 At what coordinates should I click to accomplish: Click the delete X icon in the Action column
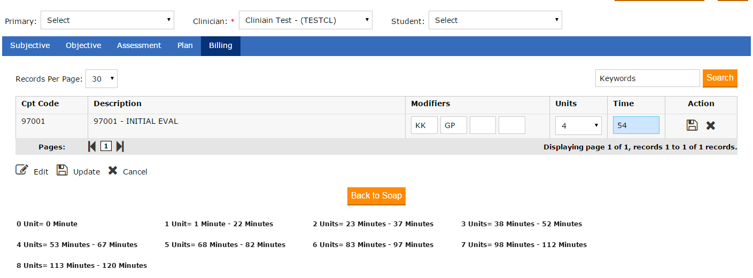point(710,125)
